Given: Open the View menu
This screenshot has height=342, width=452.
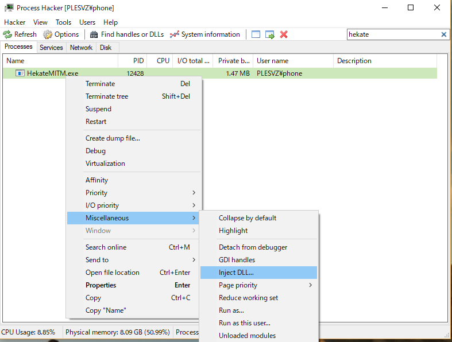Looking at the screenshot, I should tap(40, 22).
